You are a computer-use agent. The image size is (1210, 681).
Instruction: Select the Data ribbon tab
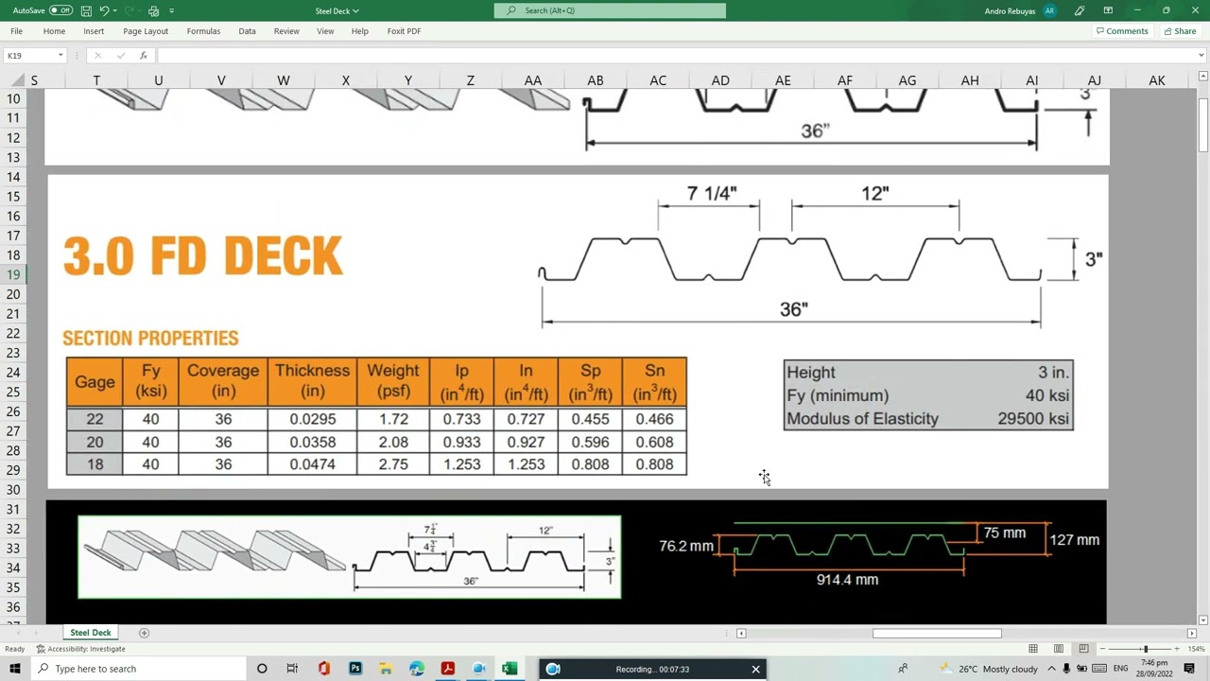247,31
